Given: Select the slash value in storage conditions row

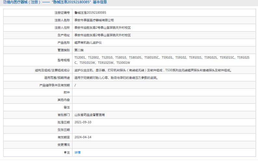Looking at the screenshot, I should coord(75,85).
